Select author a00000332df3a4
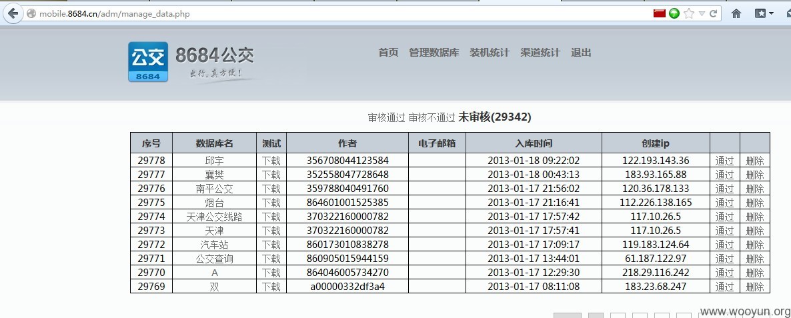 click(347, 287)
